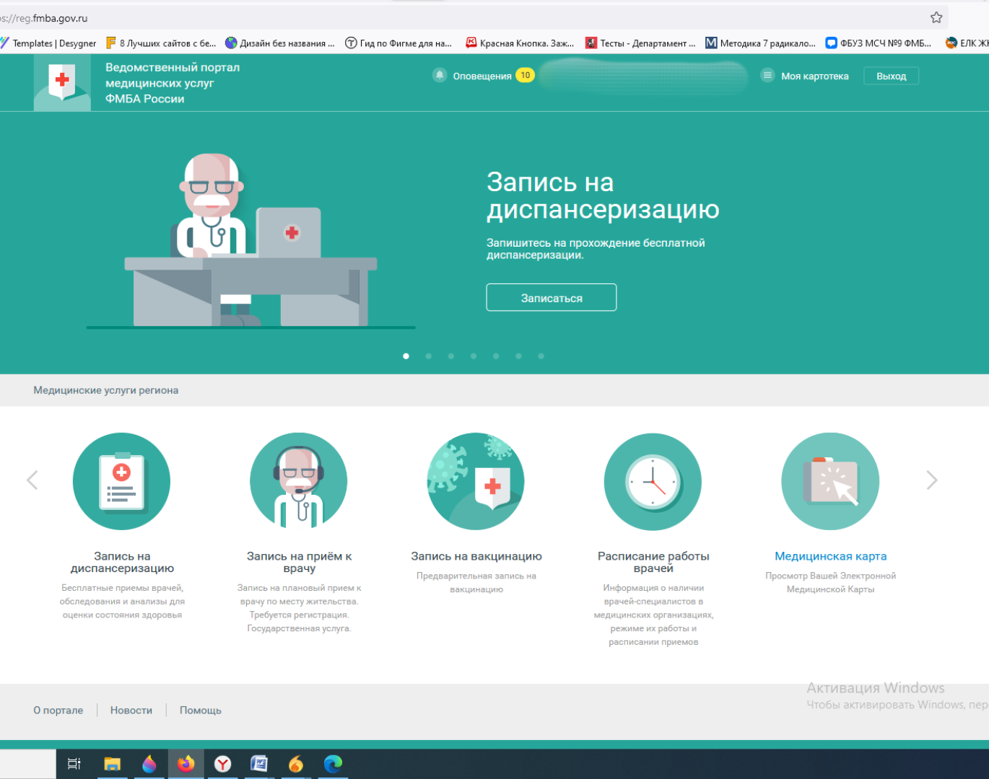Click the FMBA portal logo icon
The height and width of the screenshot is (779, 989).
click(62, 82)
